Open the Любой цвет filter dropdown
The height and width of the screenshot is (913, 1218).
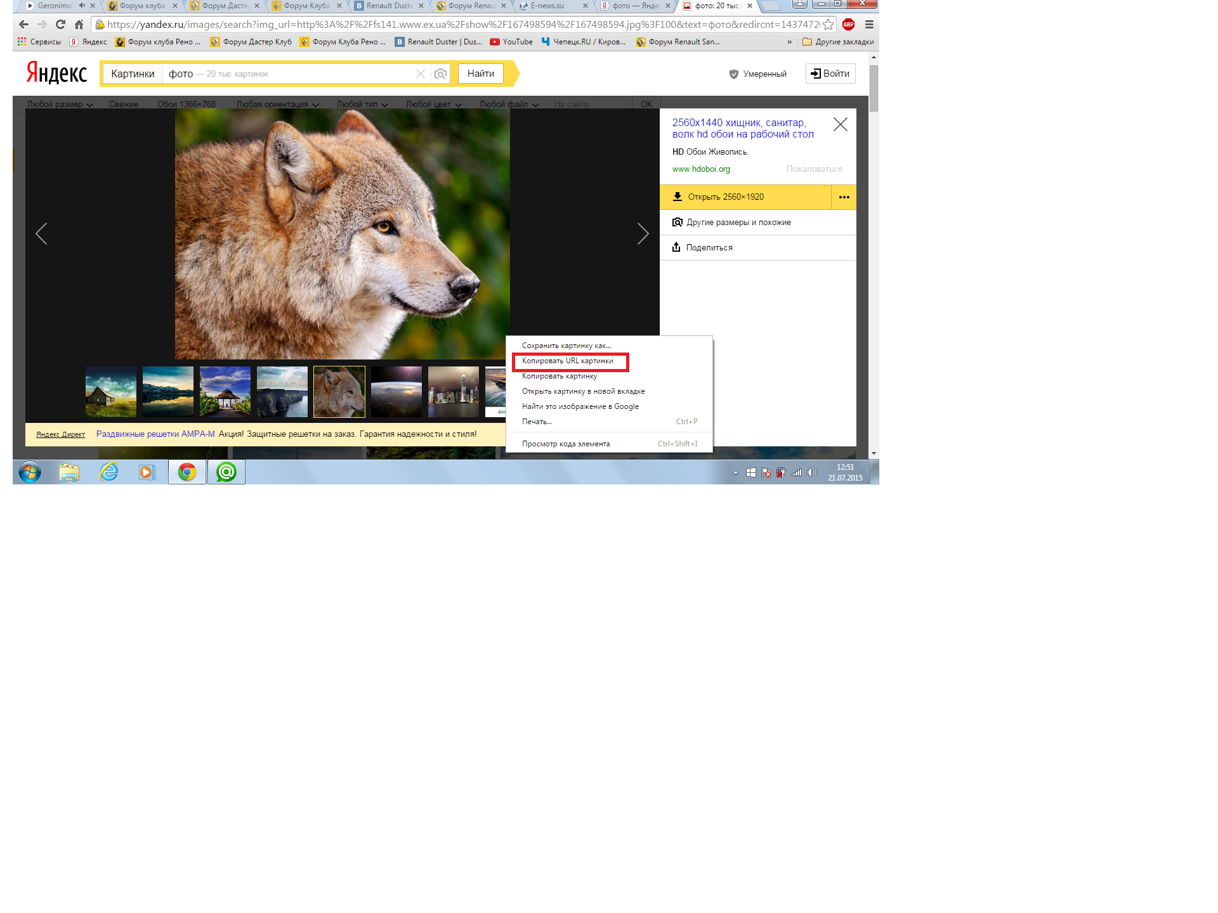click(434, 104)
